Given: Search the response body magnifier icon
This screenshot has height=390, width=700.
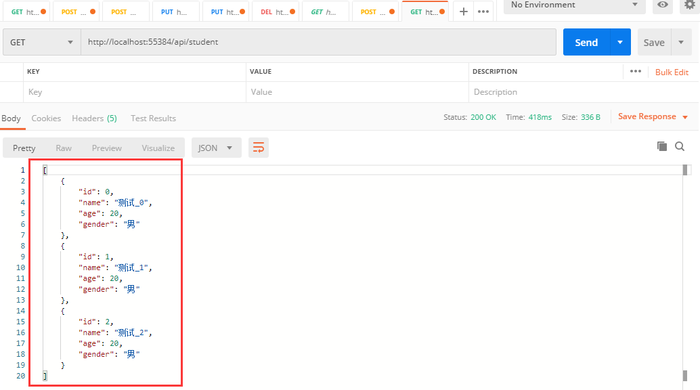Looking at the screenshot, I should [x=680, y=146].
